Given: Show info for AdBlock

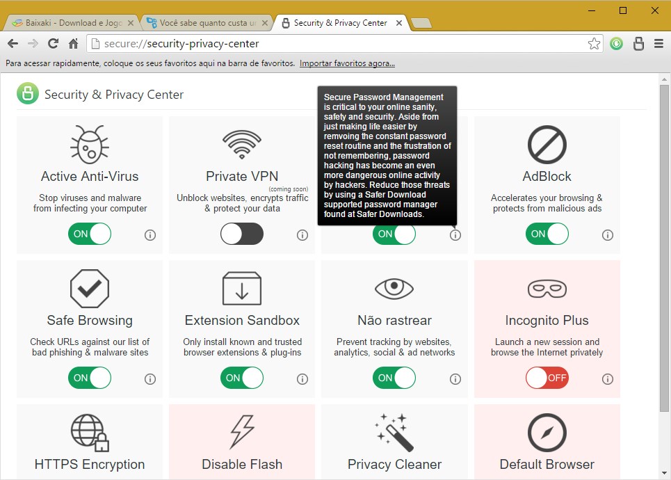Looking at the screenshot, I should pyautogui.click(x=607, y=234).
